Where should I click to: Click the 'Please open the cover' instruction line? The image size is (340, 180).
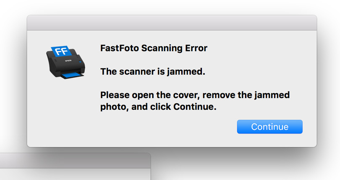coord(195,95)
